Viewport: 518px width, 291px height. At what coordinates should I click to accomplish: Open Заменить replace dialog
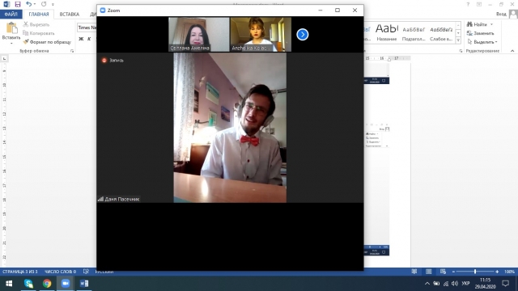click(x=480, y=33)
